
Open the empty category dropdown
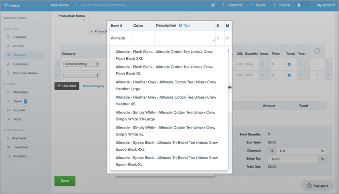81,75
